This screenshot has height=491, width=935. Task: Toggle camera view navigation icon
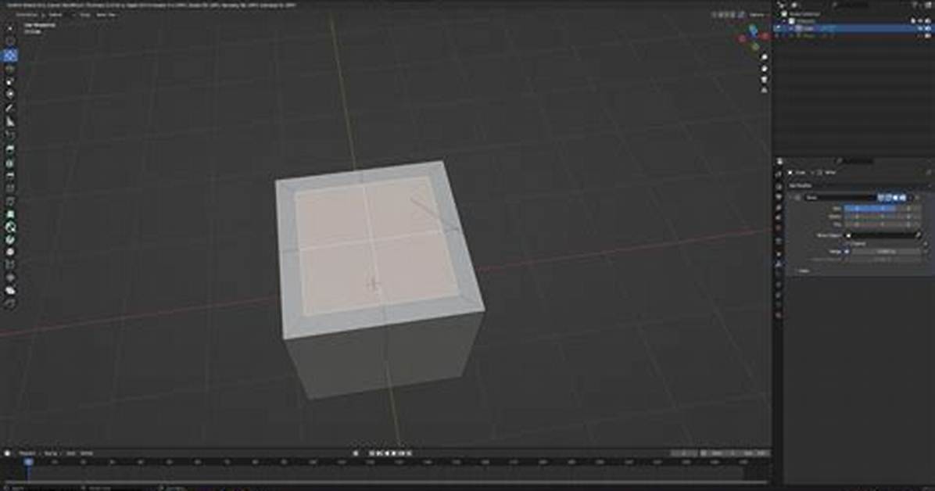click(764, 79)
